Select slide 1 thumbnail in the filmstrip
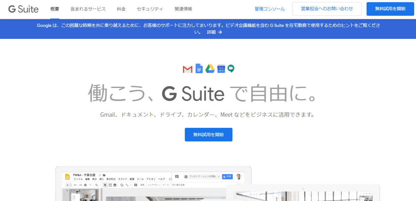 [x=84, y=195]
